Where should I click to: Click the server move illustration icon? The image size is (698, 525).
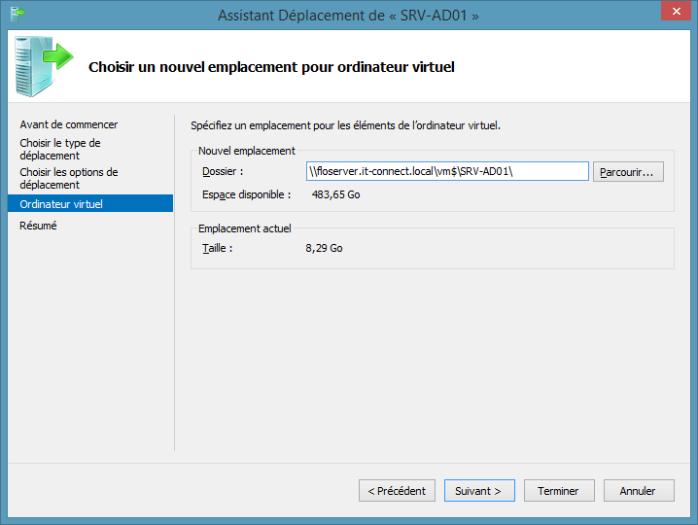tap(44, 67)
